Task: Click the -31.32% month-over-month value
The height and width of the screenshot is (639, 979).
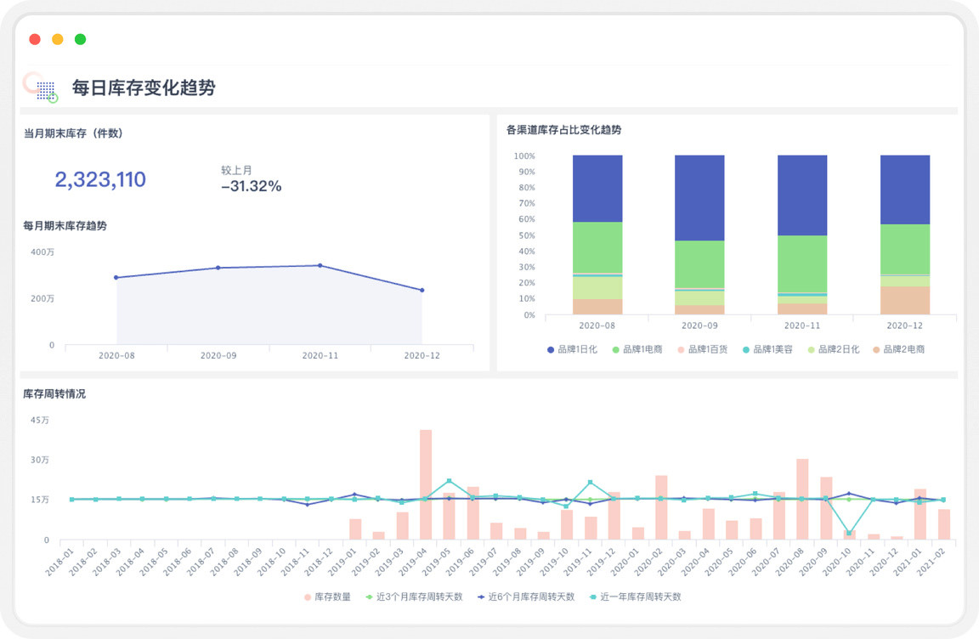Action: 251,186
